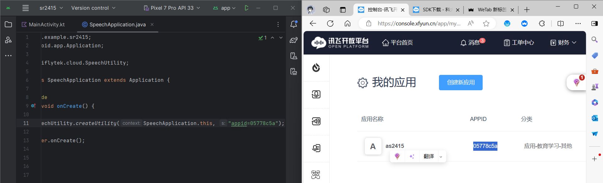
Task: Open the app run configuration dropdown
Action: [224, 8]
